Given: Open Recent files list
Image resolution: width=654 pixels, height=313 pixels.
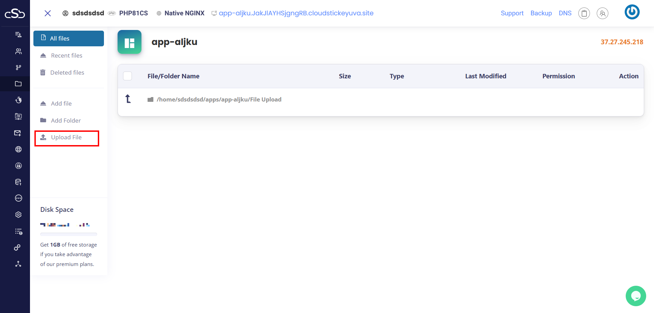Looking at the screenshot, I should point(66,56).
